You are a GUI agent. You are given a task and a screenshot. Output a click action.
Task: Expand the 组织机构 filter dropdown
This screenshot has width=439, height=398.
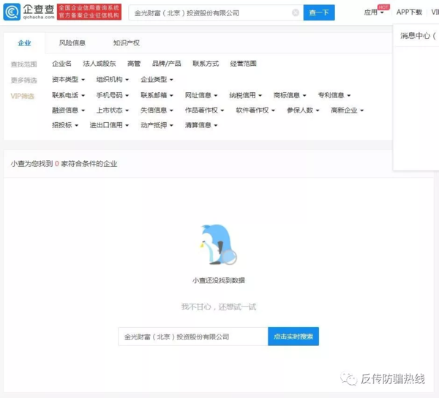click(113, 80)
